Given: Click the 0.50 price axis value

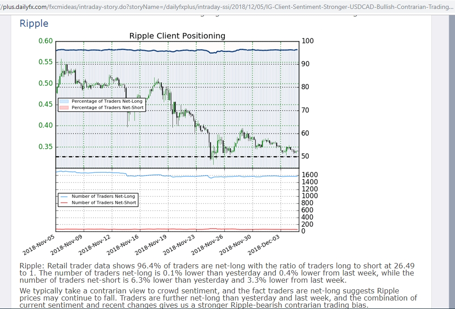Looking at the screenshot, I should (x=46, y=83).
